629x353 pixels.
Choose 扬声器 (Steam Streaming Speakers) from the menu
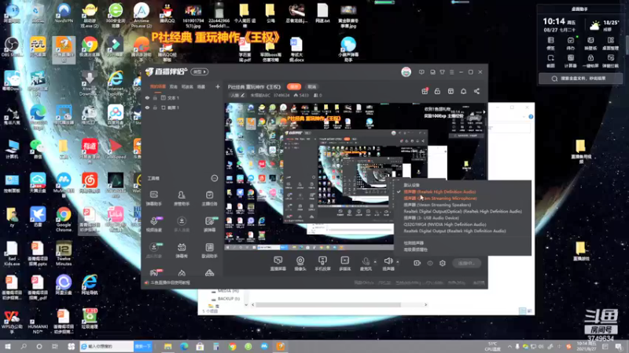click(x=437, y=205)
